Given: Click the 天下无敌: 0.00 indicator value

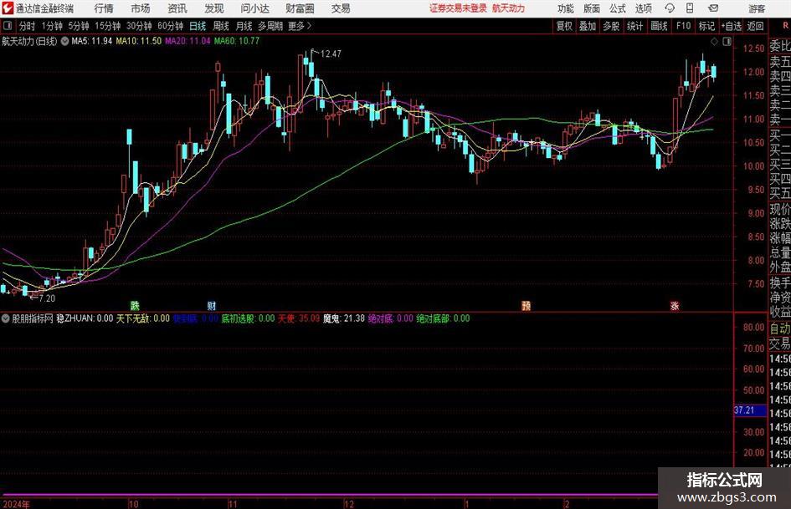Looking at the screenshot, I should coord(143,318).
